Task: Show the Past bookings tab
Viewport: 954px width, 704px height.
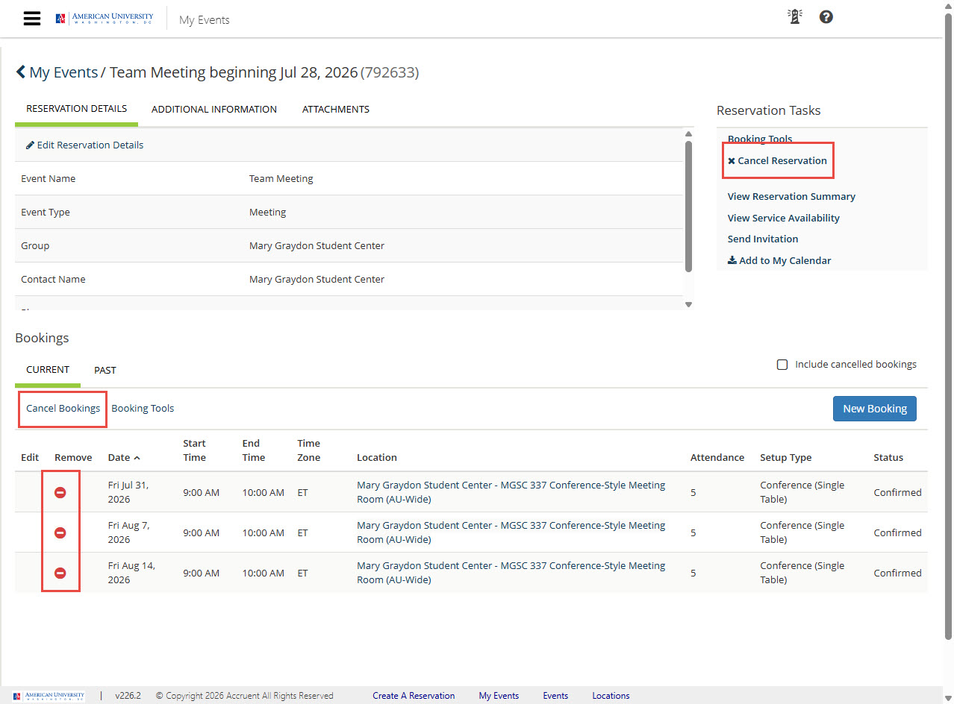Action: 105,370
